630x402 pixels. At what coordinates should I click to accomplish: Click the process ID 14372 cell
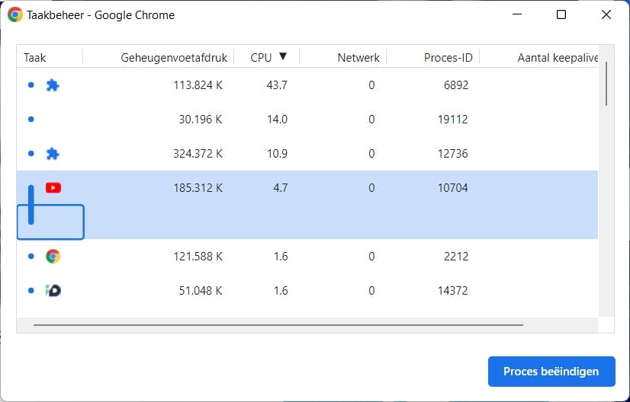click(x=456, y=291)
